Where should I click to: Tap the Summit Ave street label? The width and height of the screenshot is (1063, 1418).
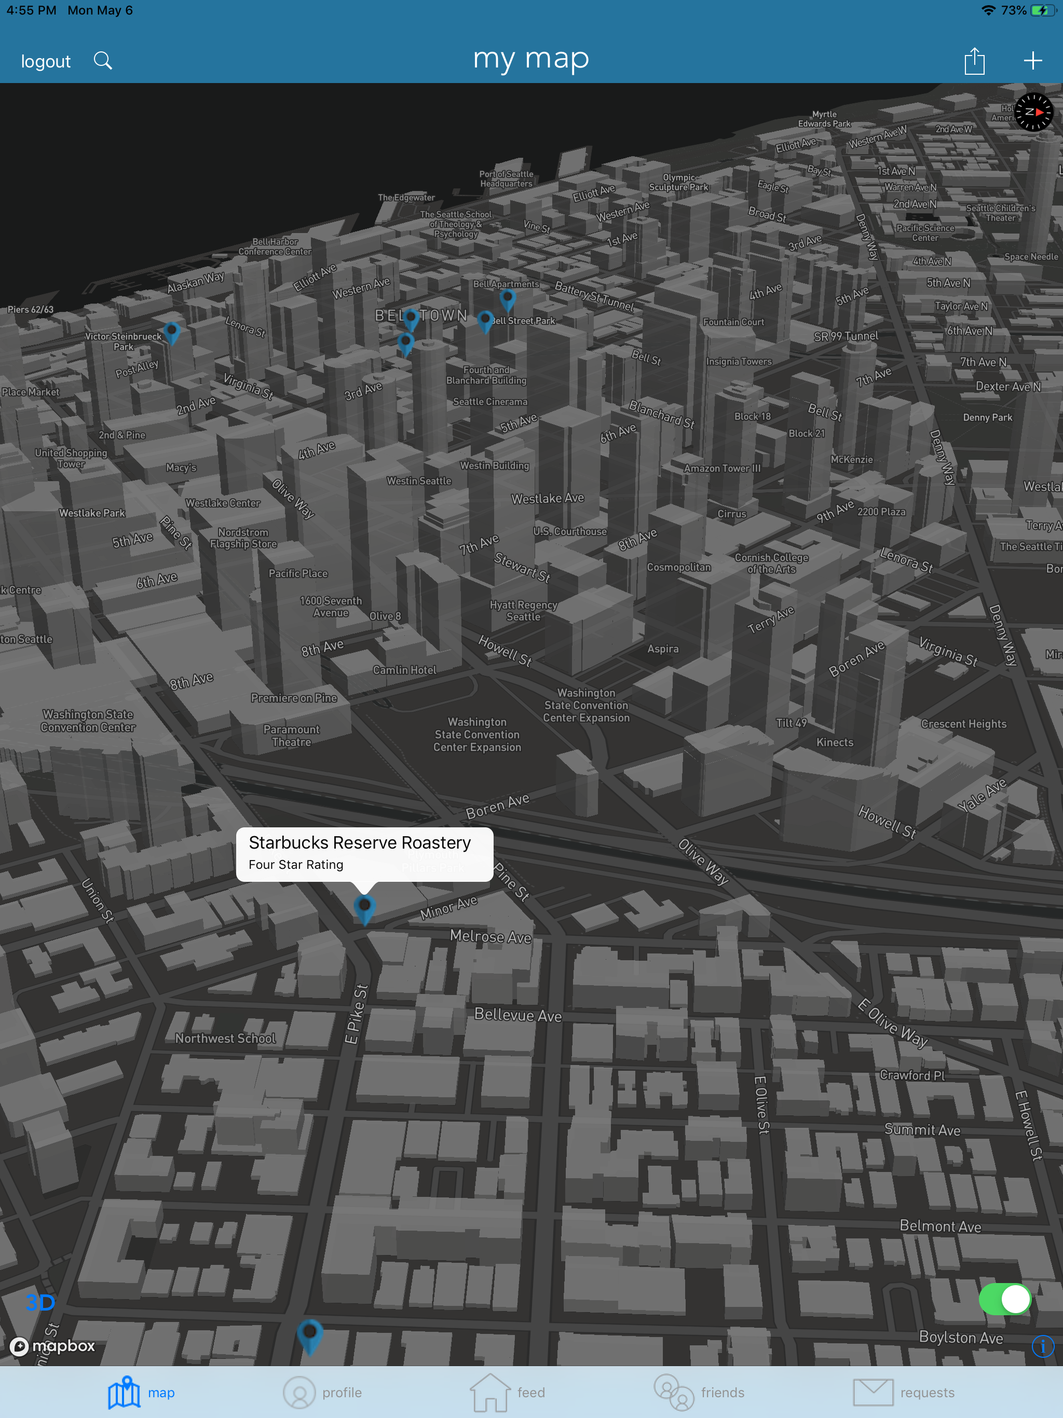coord(922,1129)
